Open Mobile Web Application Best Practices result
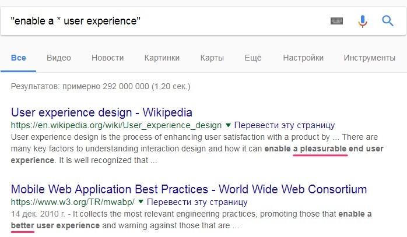407x237 pixels. click(x=189, y=189)
